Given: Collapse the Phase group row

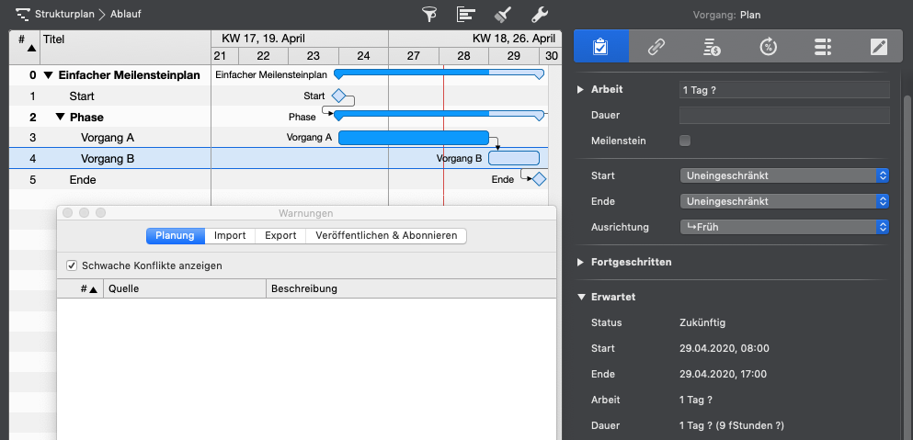Looking at the screenshot, I should [x=60, y=117].
